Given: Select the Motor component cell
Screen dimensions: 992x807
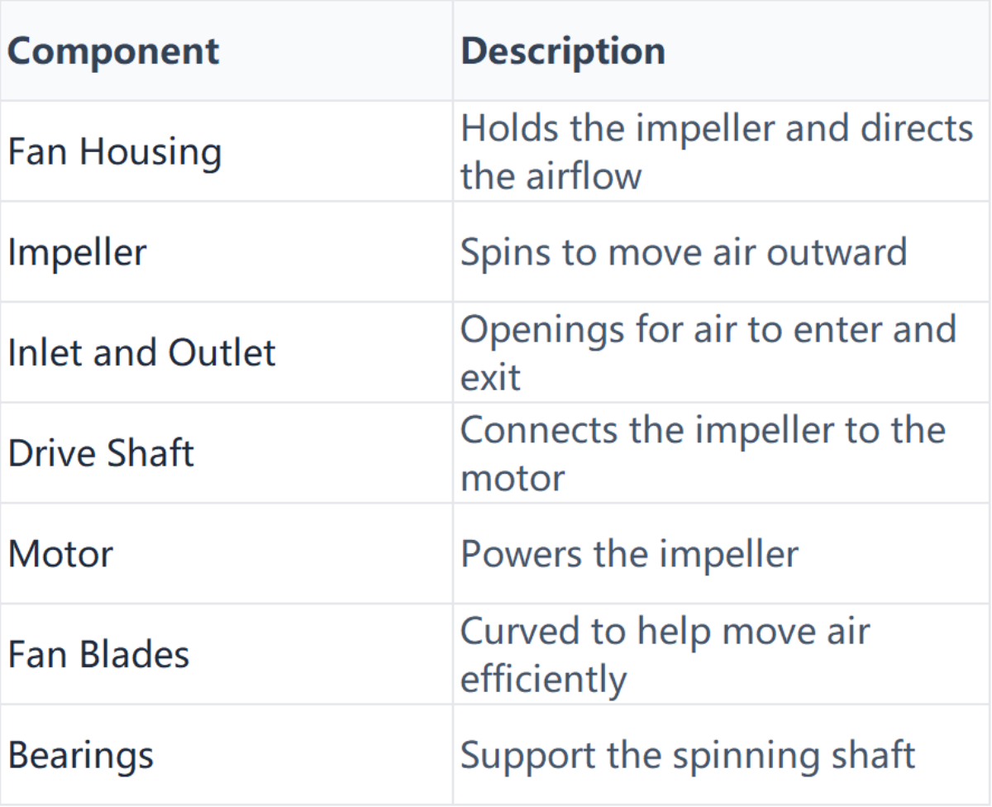Looking at the screenshot, I should (x=60, y=553).
